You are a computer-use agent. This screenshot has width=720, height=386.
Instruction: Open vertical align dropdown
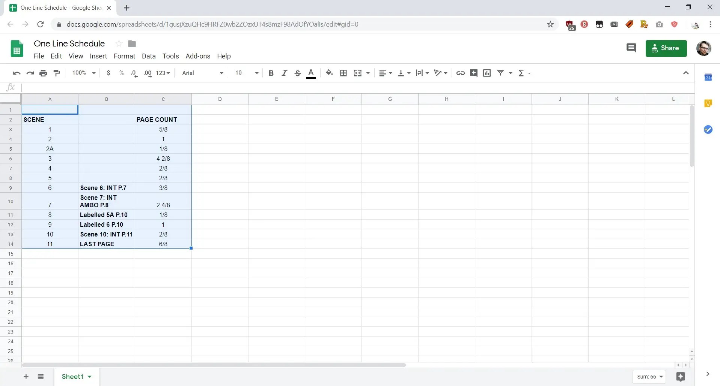pyautogui.click(x=404, y=73)
